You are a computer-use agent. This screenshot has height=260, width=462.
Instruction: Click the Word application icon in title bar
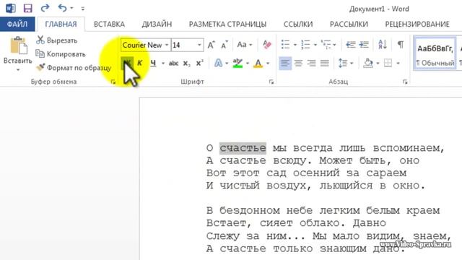coord(11,8)
